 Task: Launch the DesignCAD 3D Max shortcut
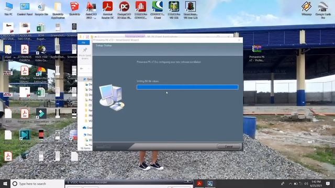click(124, 10)
